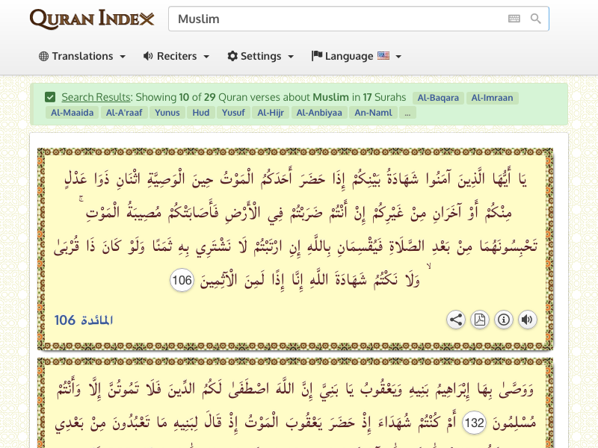The height and width of the screenshot is (448, 598).
Task: Follow the Search Results link
Action: 96,97
